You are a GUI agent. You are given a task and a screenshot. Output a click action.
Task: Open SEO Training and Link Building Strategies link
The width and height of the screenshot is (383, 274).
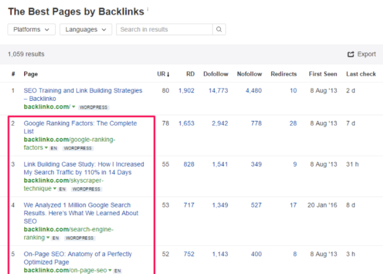tap(83, 94)
